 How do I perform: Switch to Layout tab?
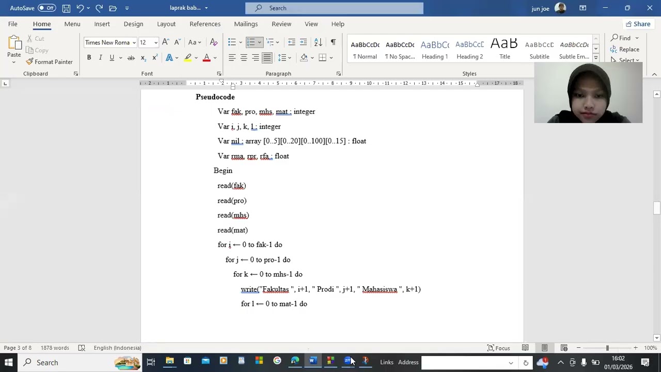[166, 24]
